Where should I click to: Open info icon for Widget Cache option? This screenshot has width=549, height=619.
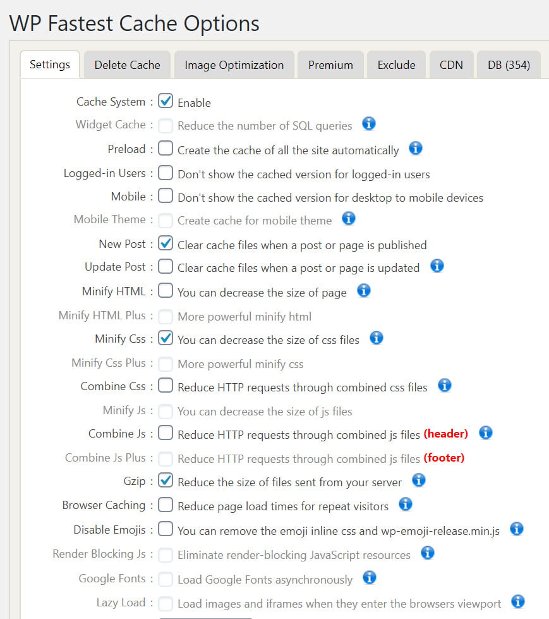369,124
